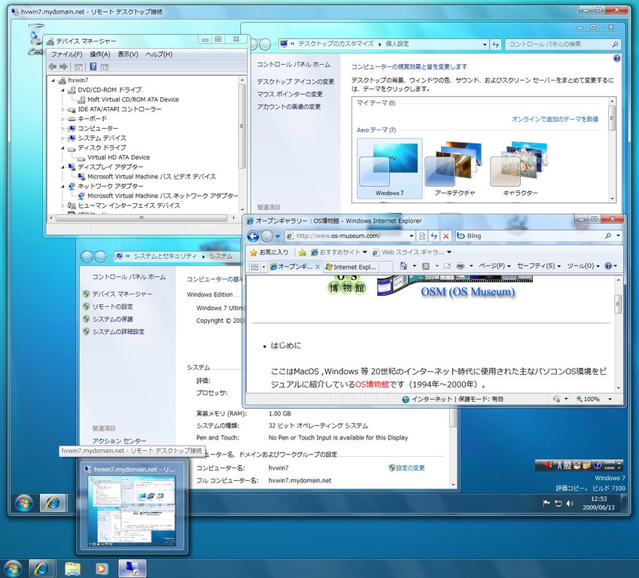
Task: Open ファイル(F) menu in Device Manager
Action: pos(66,54)
